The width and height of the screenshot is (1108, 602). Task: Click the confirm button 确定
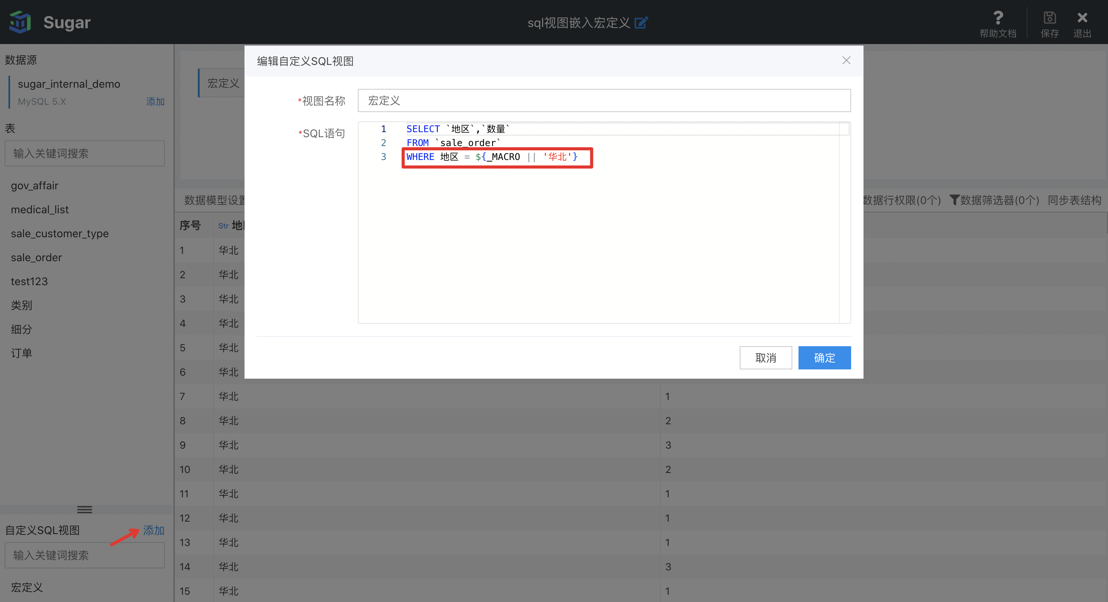[x=824, y=357]
